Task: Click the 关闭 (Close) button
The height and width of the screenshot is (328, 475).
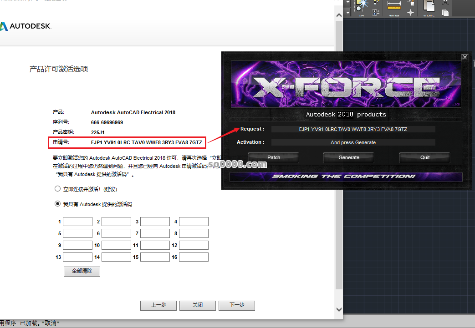Action: tap(198, 305)
